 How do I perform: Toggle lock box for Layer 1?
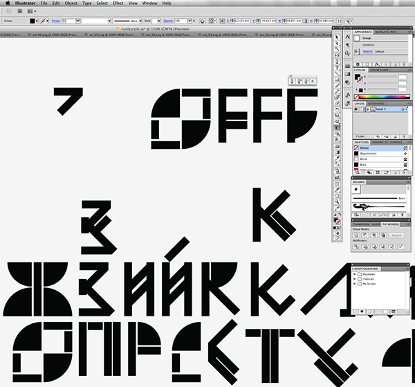coord(361,109)
